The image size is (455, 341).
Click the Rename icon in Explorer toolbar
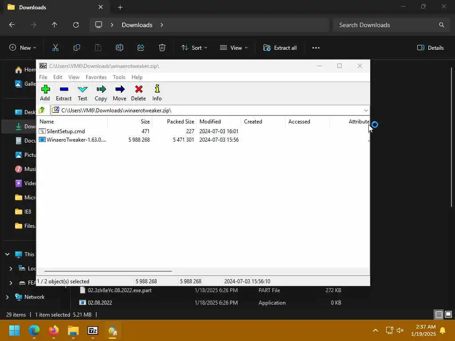tap(120, 48)
